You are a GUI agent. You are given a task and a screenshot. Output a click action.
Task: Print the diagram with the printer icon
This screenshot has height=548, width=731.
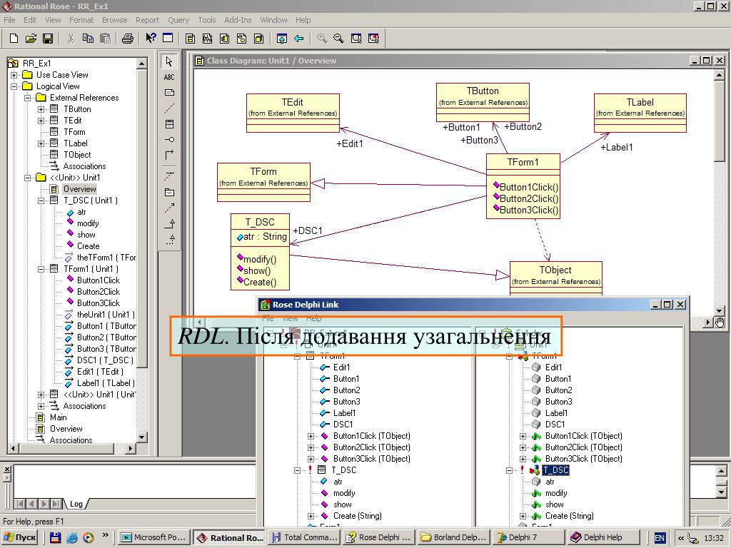[128, 39]
